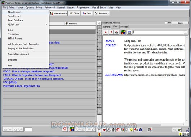Open the Advanced menu
The image size is (191, 137).
coord(50,8)
